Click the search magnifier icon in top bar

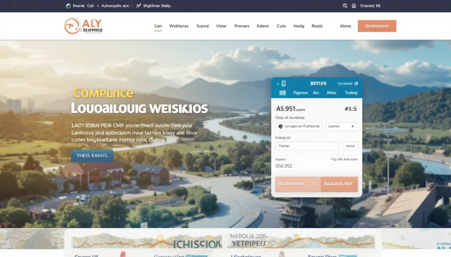(x=345, y=6)
